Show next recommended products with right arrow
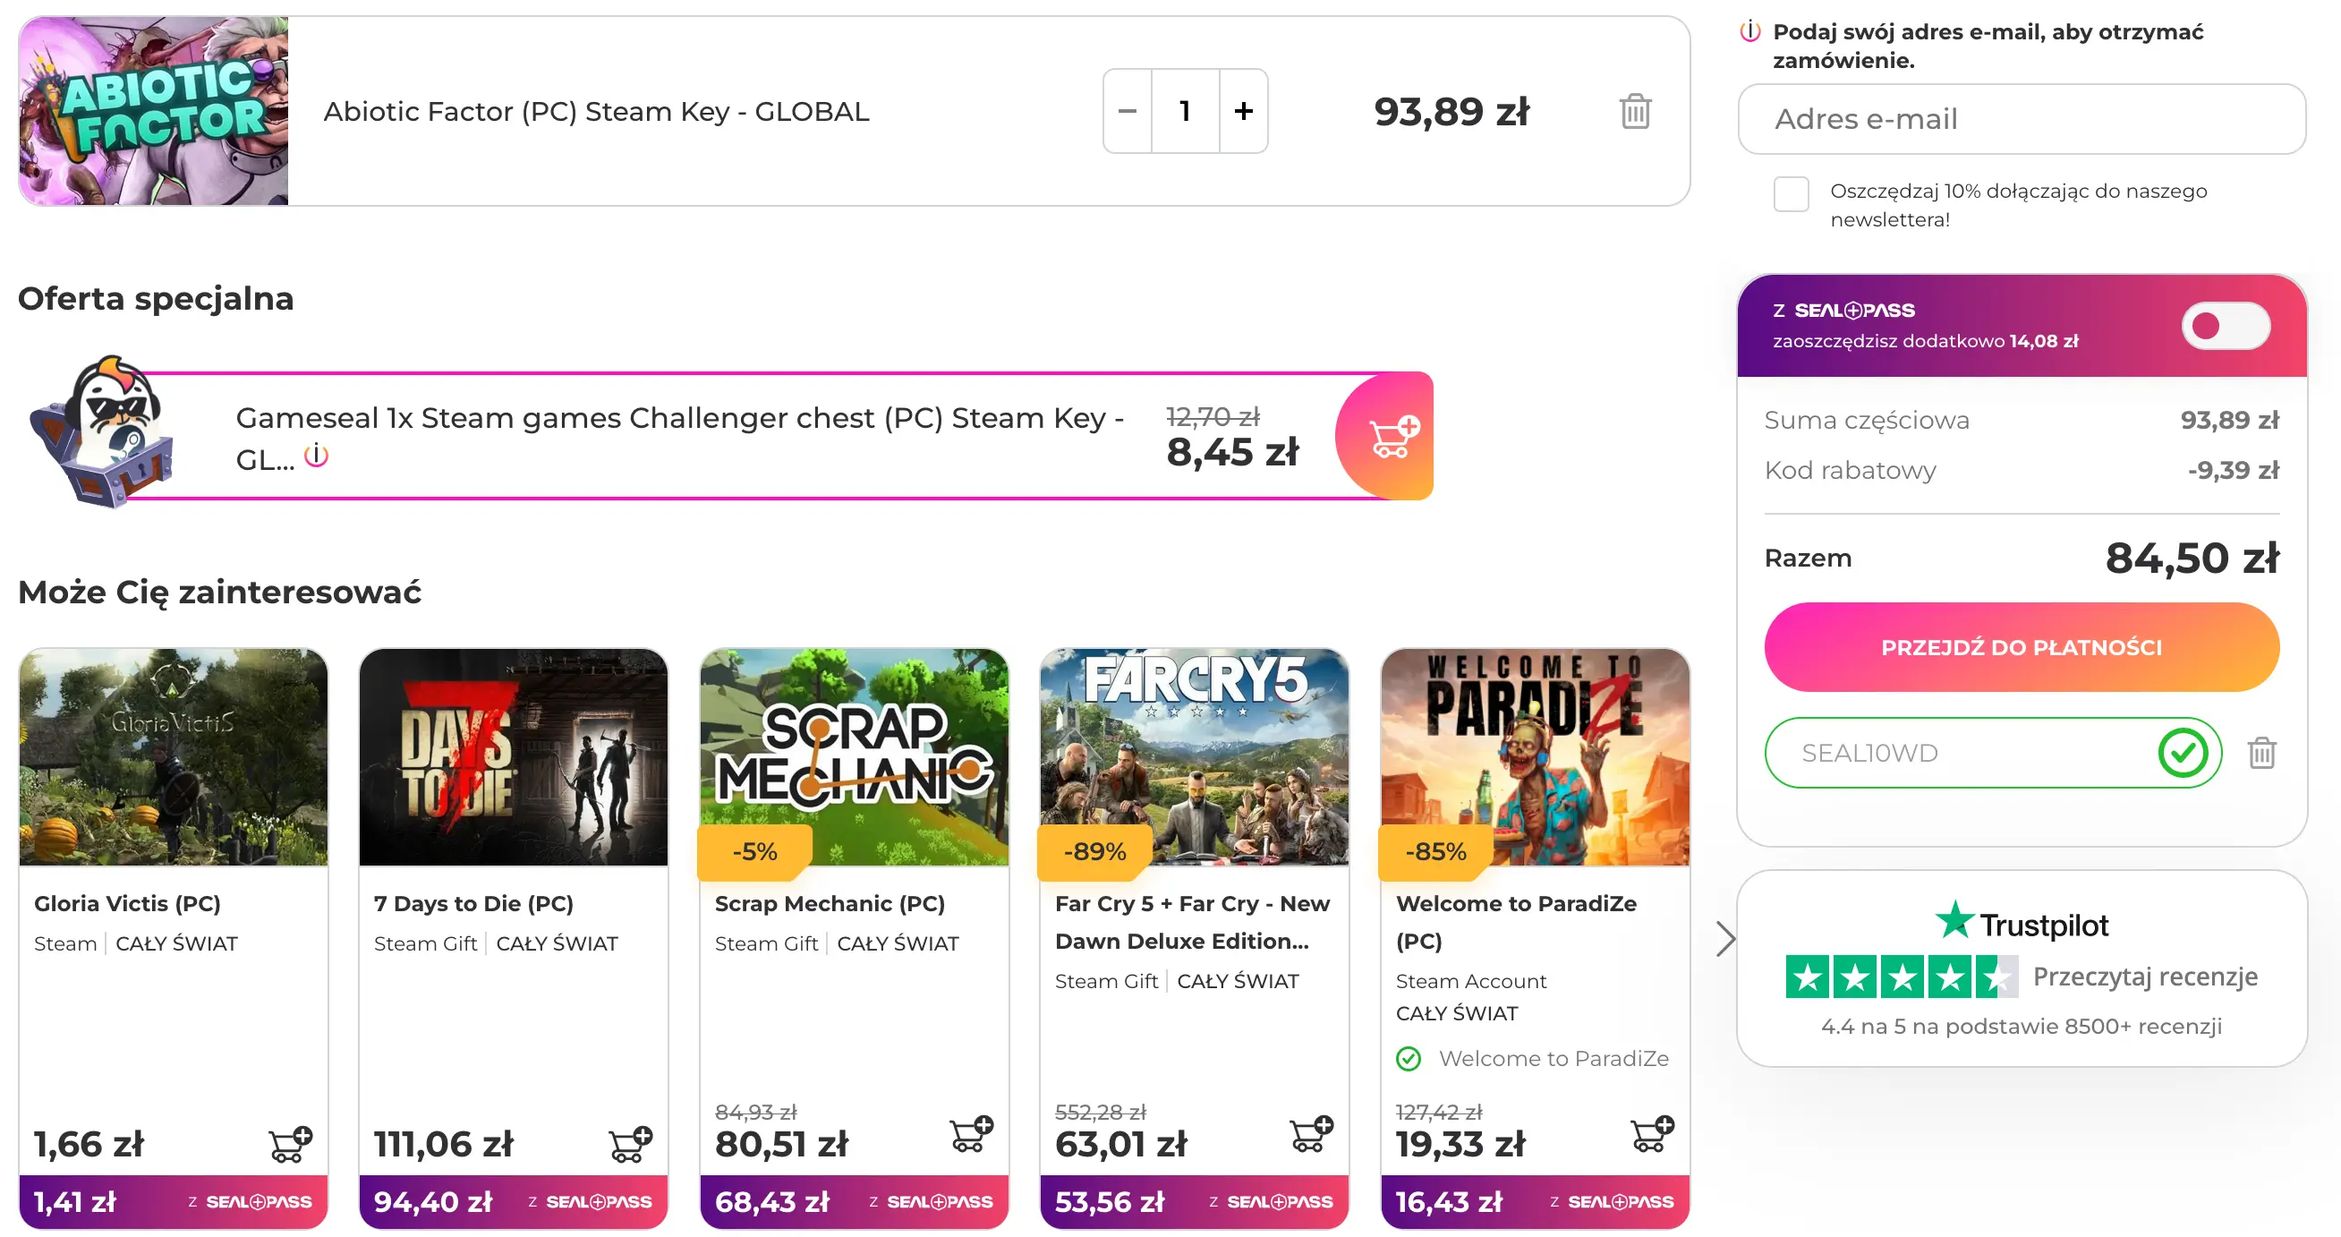Viewport: 2341px width, 1237px height. pyautogui.click(x=1724, y=938)
